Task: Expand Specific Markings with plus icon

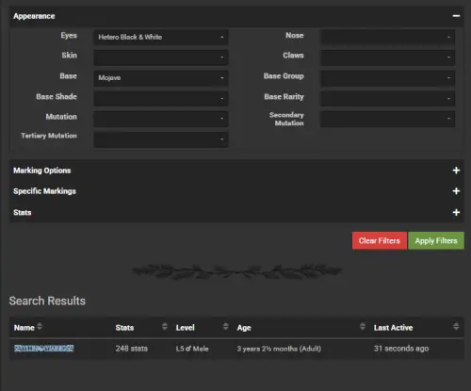Action: tap(456, 191)
